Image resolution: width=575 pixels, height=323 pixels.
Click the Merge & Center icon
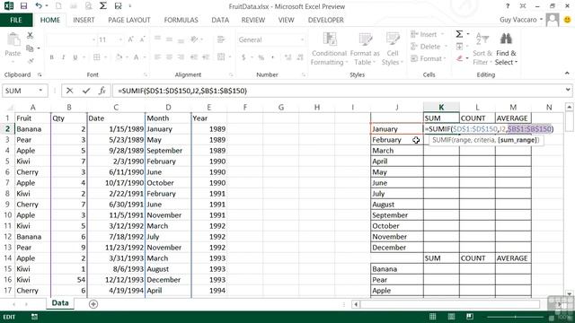221,57
